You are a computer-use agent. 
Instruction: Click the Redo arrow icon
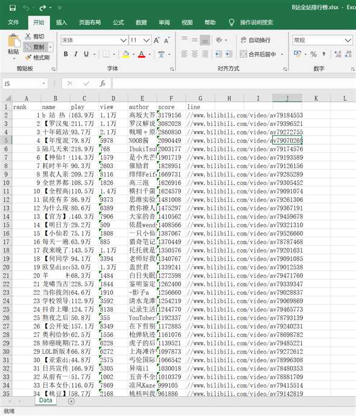click(x=42, y=8)
